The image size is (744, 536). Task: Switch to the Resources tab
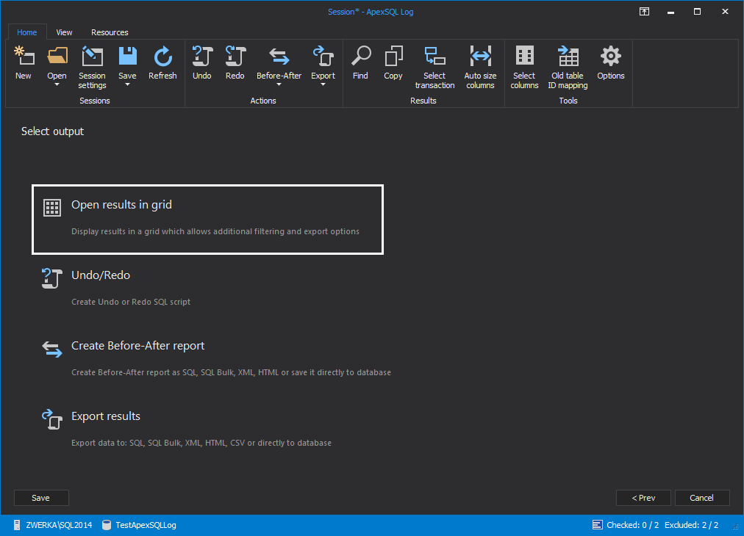click(110, 32)
